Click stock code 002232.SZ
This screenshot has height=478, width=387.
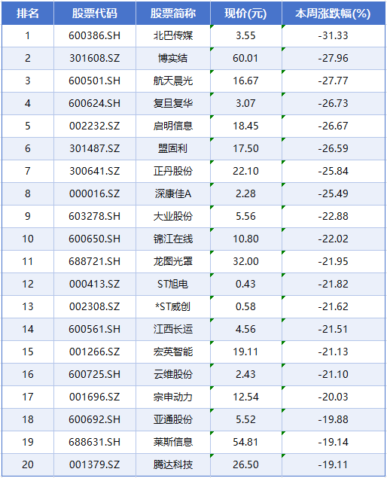pos(95,126)
